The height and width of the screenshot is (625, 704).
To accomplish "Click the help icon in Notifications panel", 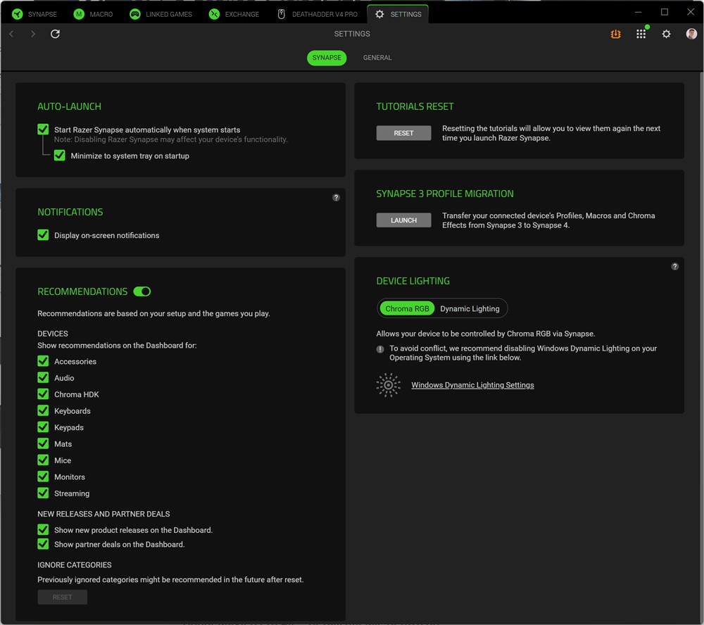I will point(336,198).
